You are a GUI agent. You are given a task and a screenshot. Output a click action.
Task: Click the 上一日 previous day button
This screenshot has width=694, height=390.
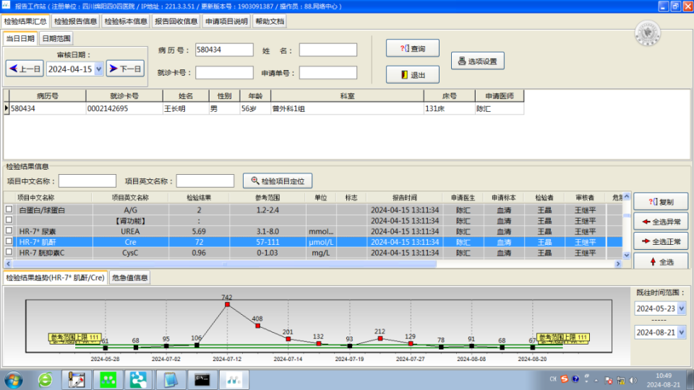[x=25, y=69]
